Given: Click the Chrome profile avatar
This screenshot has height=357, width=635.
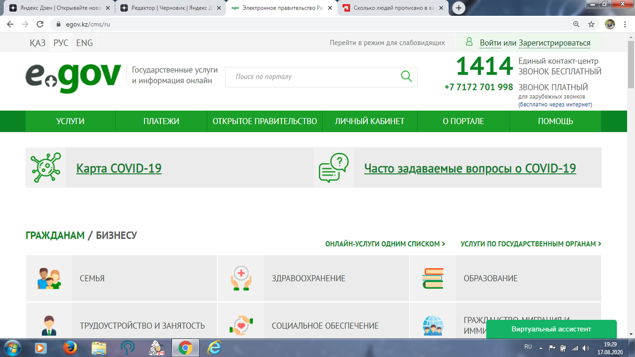Looking at the screenshot, I should point(610,24).
